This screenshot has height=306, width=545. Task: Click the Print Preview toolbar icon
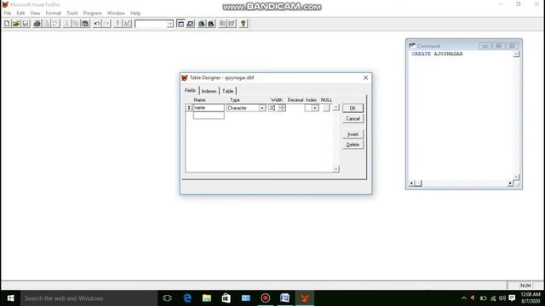pos(46,24)
